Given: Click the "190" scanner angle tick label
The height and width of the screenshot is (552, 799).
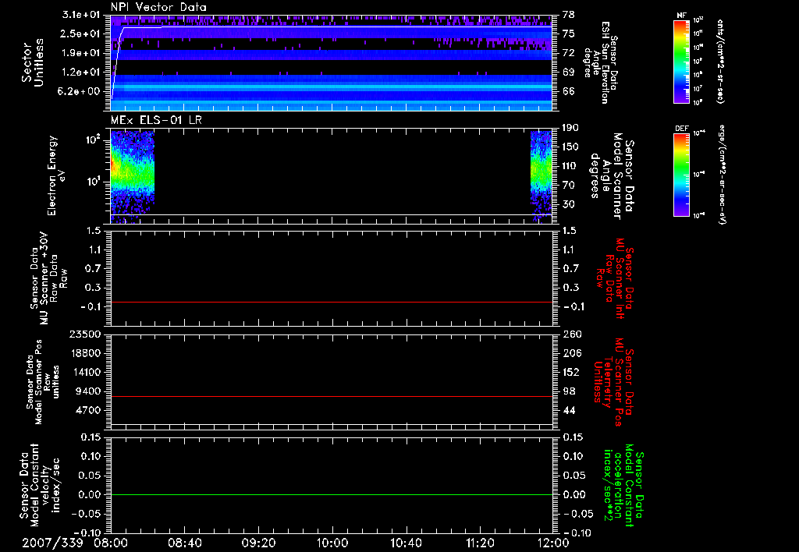Looking at the screenshot, I should point(571,128).
